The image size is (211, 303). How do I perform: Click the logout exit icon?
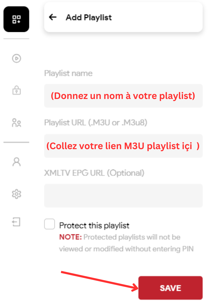pyautogui.click(x=16, y=222)
